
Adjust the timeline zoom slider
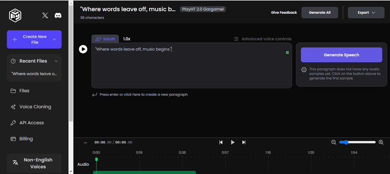click(357, 142)
